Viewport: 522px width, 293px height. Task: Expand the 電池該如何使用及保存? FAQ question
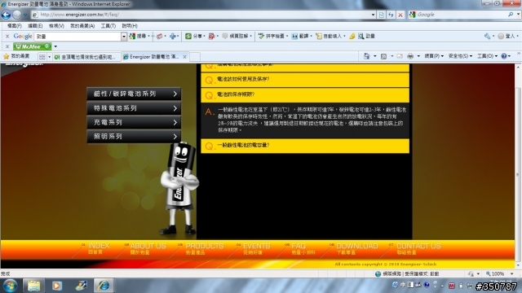[x=305, y=80]
